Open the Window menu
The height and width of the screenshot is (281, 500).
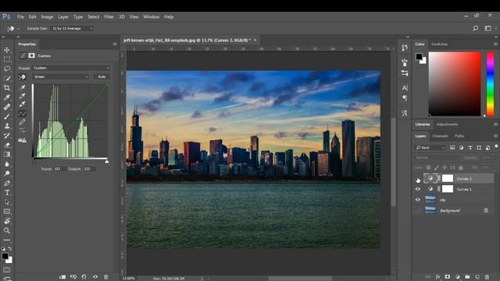coord(151,17)
